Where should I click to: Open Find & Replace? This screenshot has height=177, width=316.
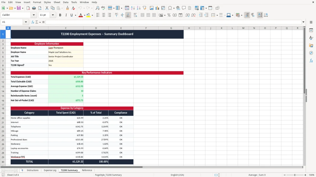tap(97, 8)
